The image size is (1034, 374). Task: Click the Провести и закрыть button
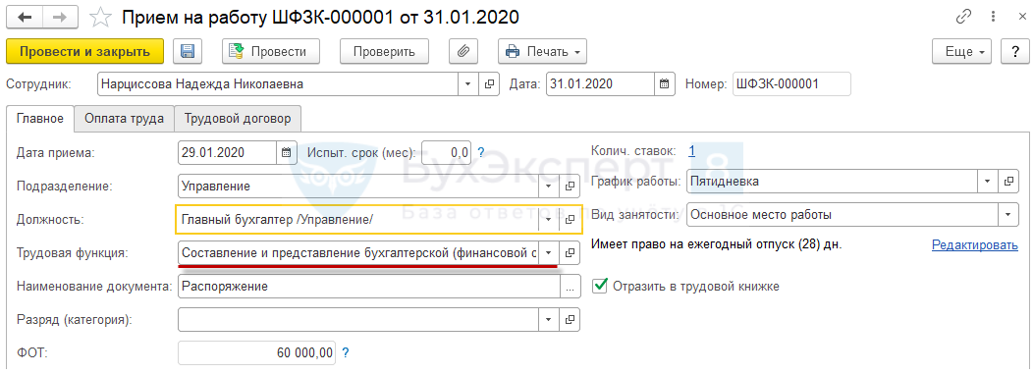pyautogui.click(x=85, y=51)
